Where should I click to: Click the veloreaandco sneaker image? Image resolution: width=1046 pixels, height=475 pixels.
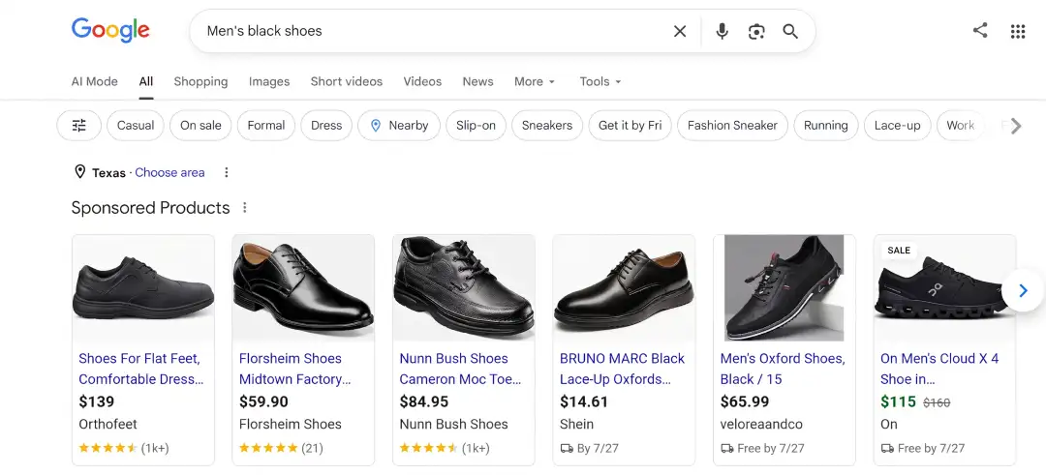pos(784,287)
